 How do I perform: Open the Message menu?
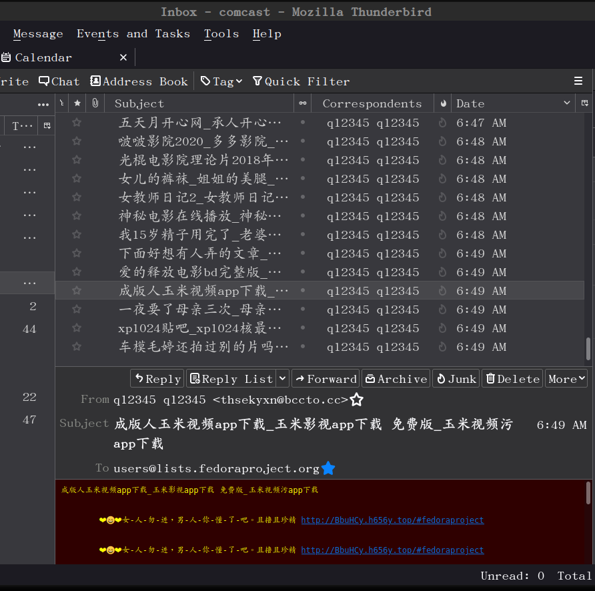[x=38, y=34]
